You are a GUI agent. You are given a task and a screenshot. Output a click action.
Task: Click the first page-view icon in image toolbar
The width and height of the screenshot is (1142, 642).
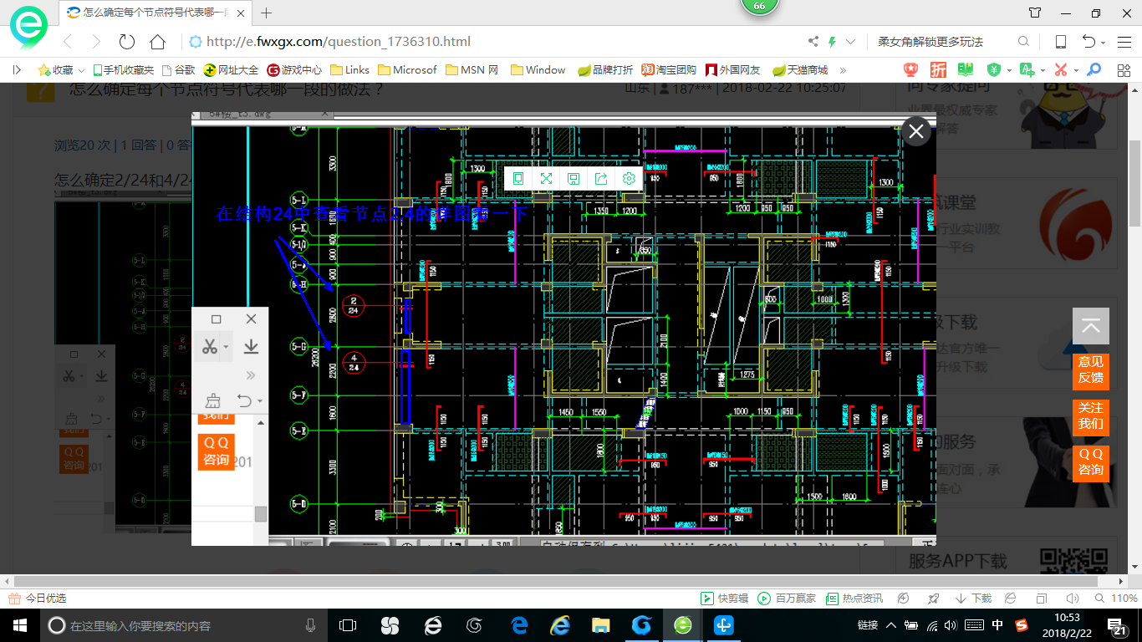(x=518, y=178)
